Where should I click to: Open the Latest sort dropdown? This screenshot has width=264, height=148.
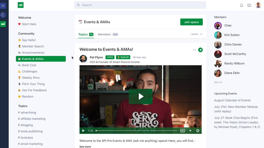(196, 34)
